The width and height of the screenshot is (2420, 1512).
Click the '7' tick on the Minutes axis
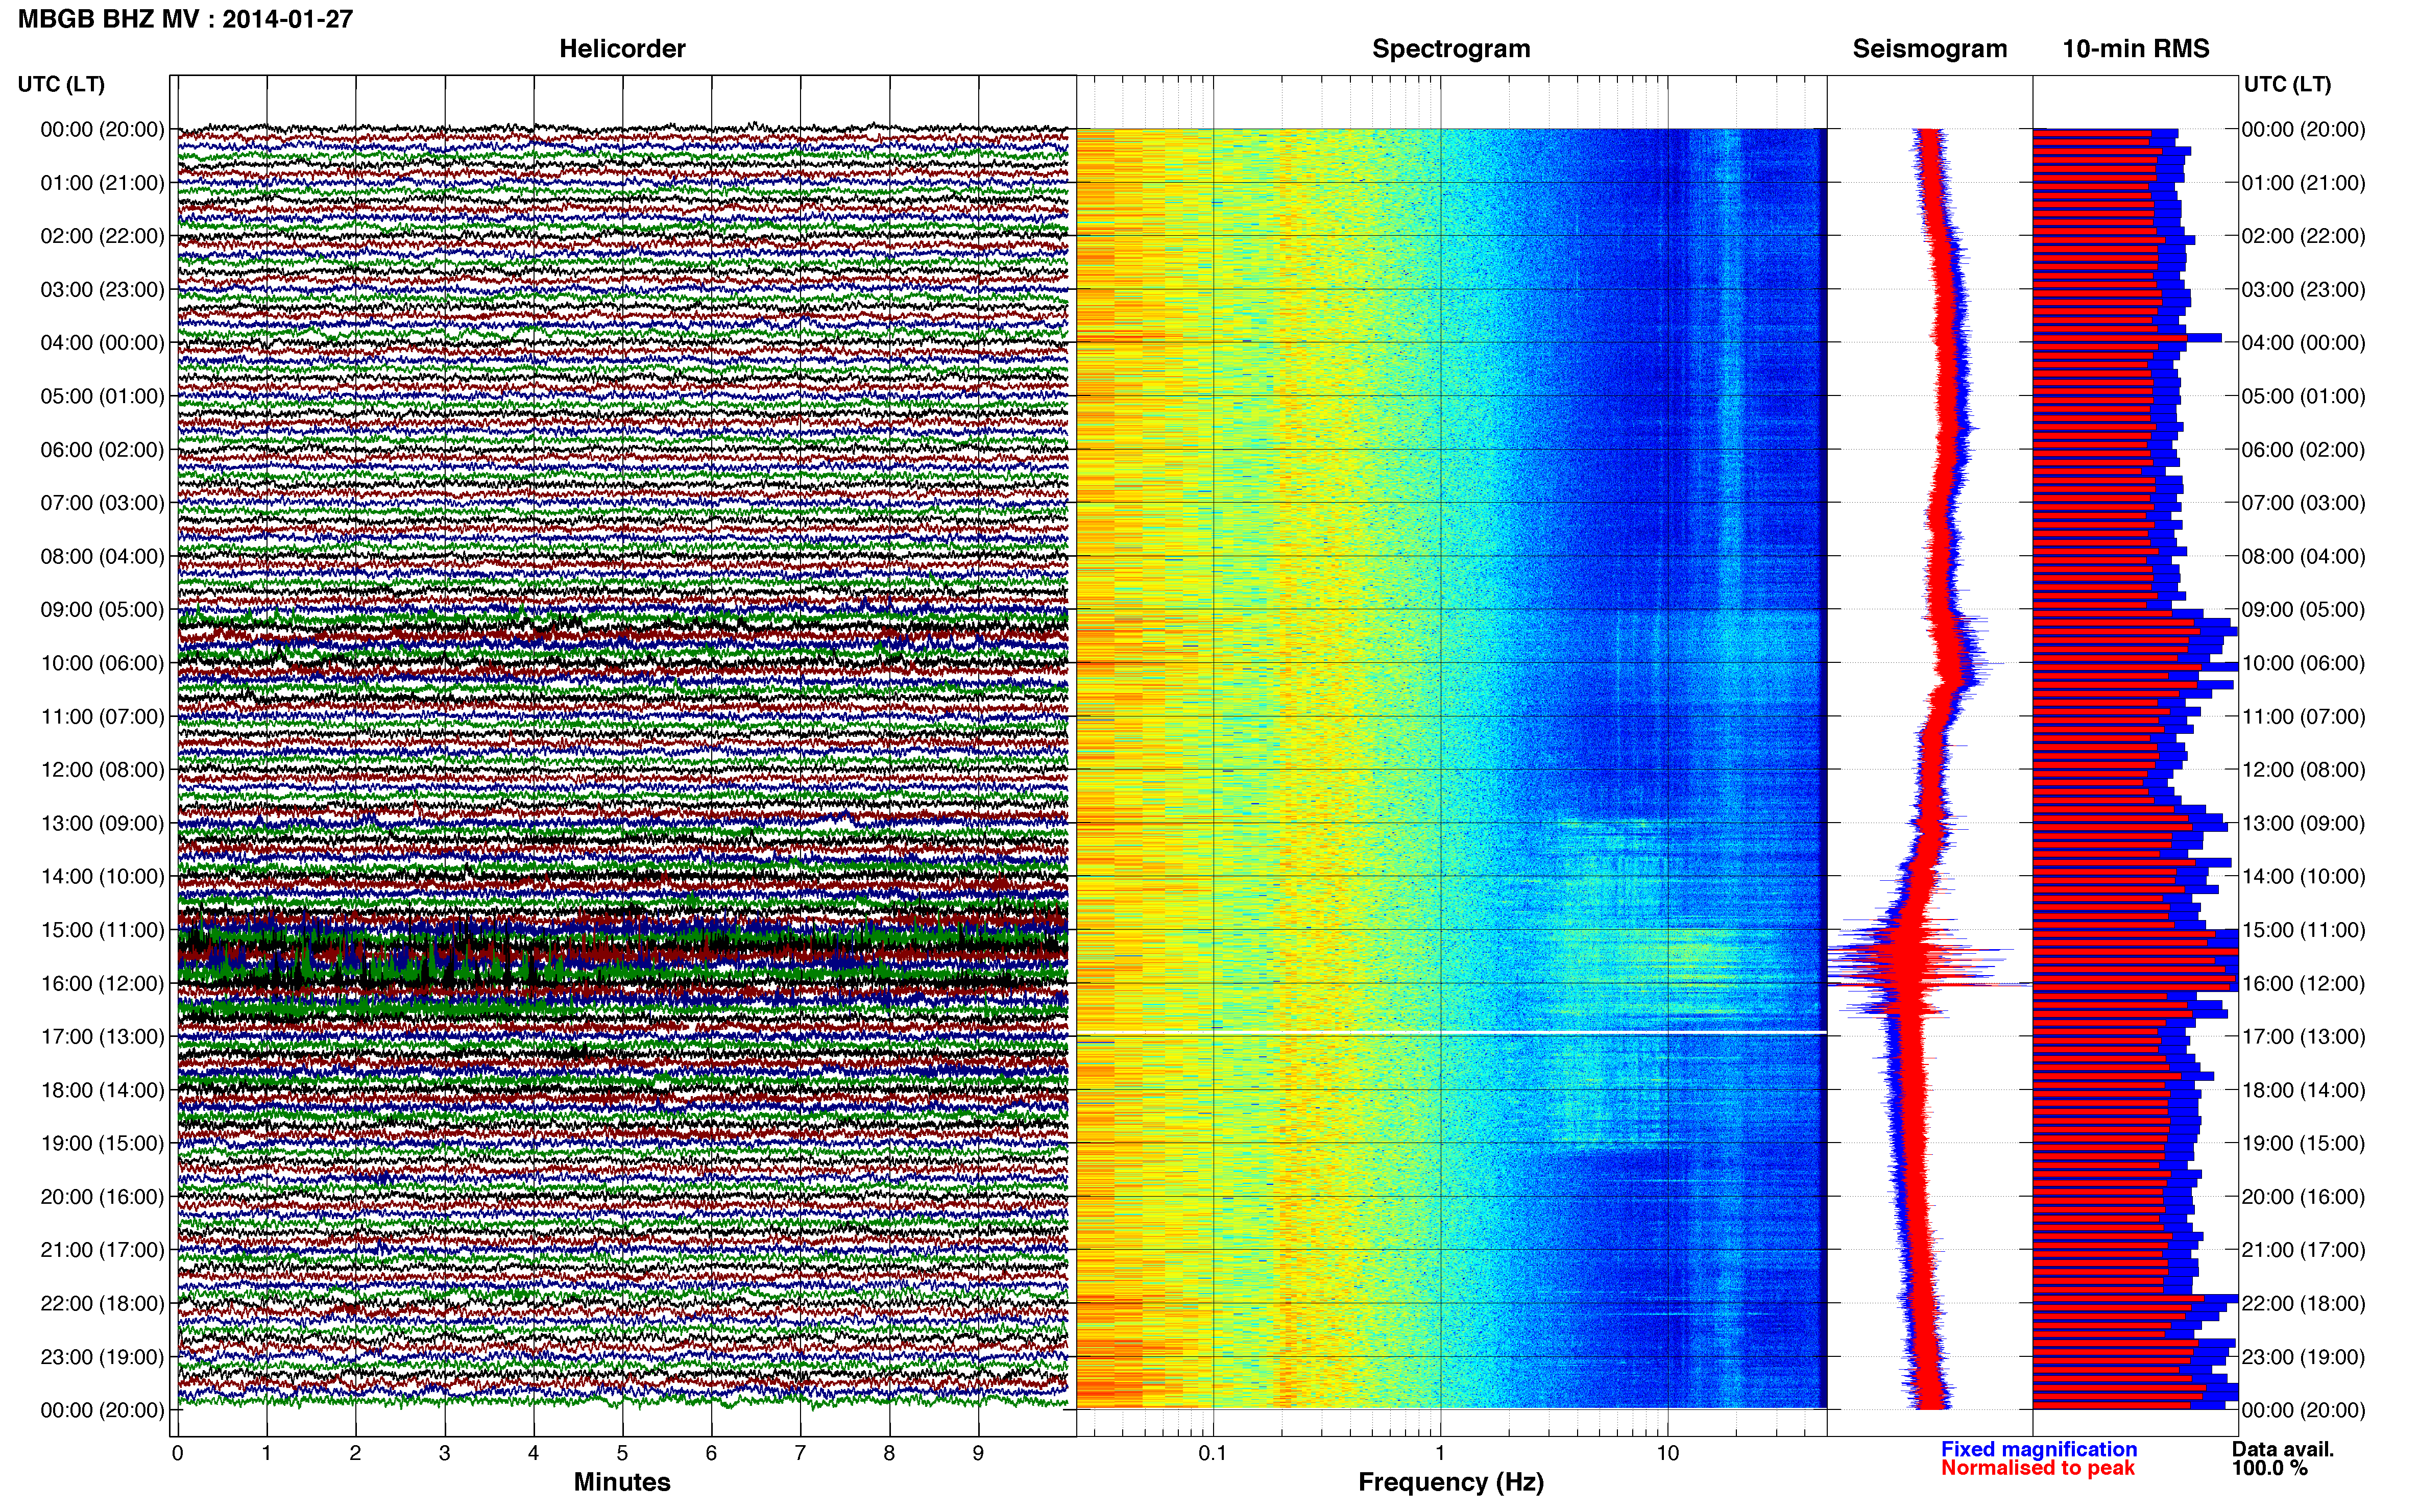click(x=801, y=1453)
